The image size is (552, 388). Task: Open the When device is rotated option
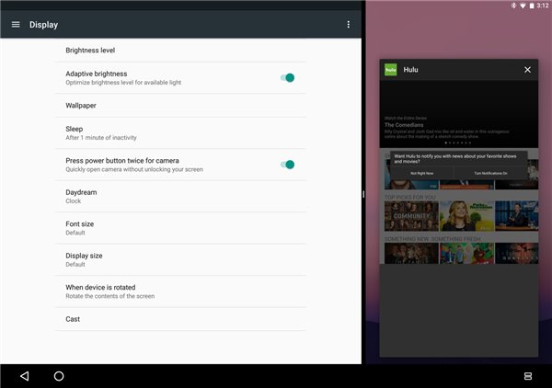click(180, 291)
